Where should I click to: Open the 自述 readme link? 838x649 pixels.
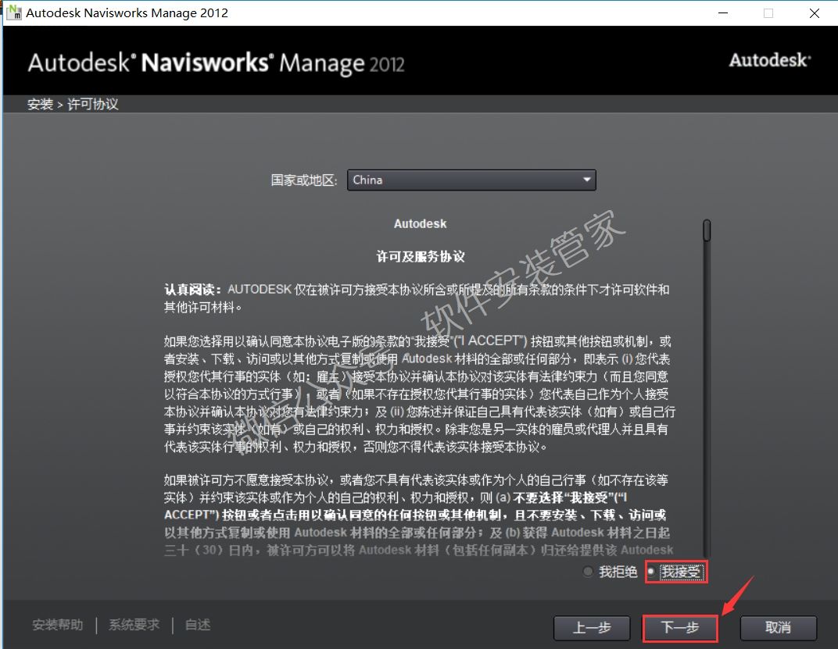point(198,625)
